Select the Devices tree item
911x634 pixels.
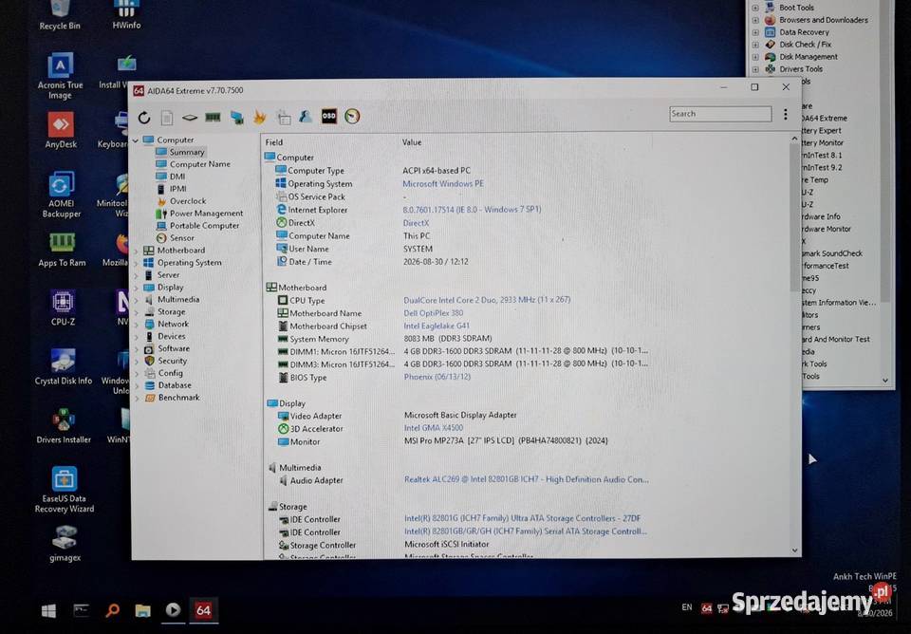coord(172,337)
